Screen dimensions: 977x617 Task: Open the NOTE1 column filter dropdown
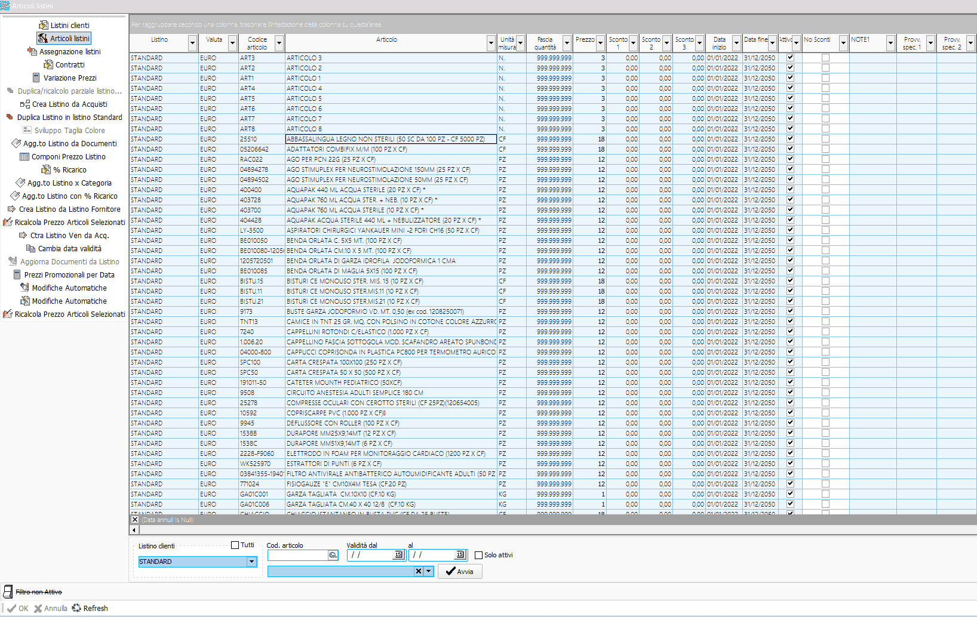tap(890, 43)
